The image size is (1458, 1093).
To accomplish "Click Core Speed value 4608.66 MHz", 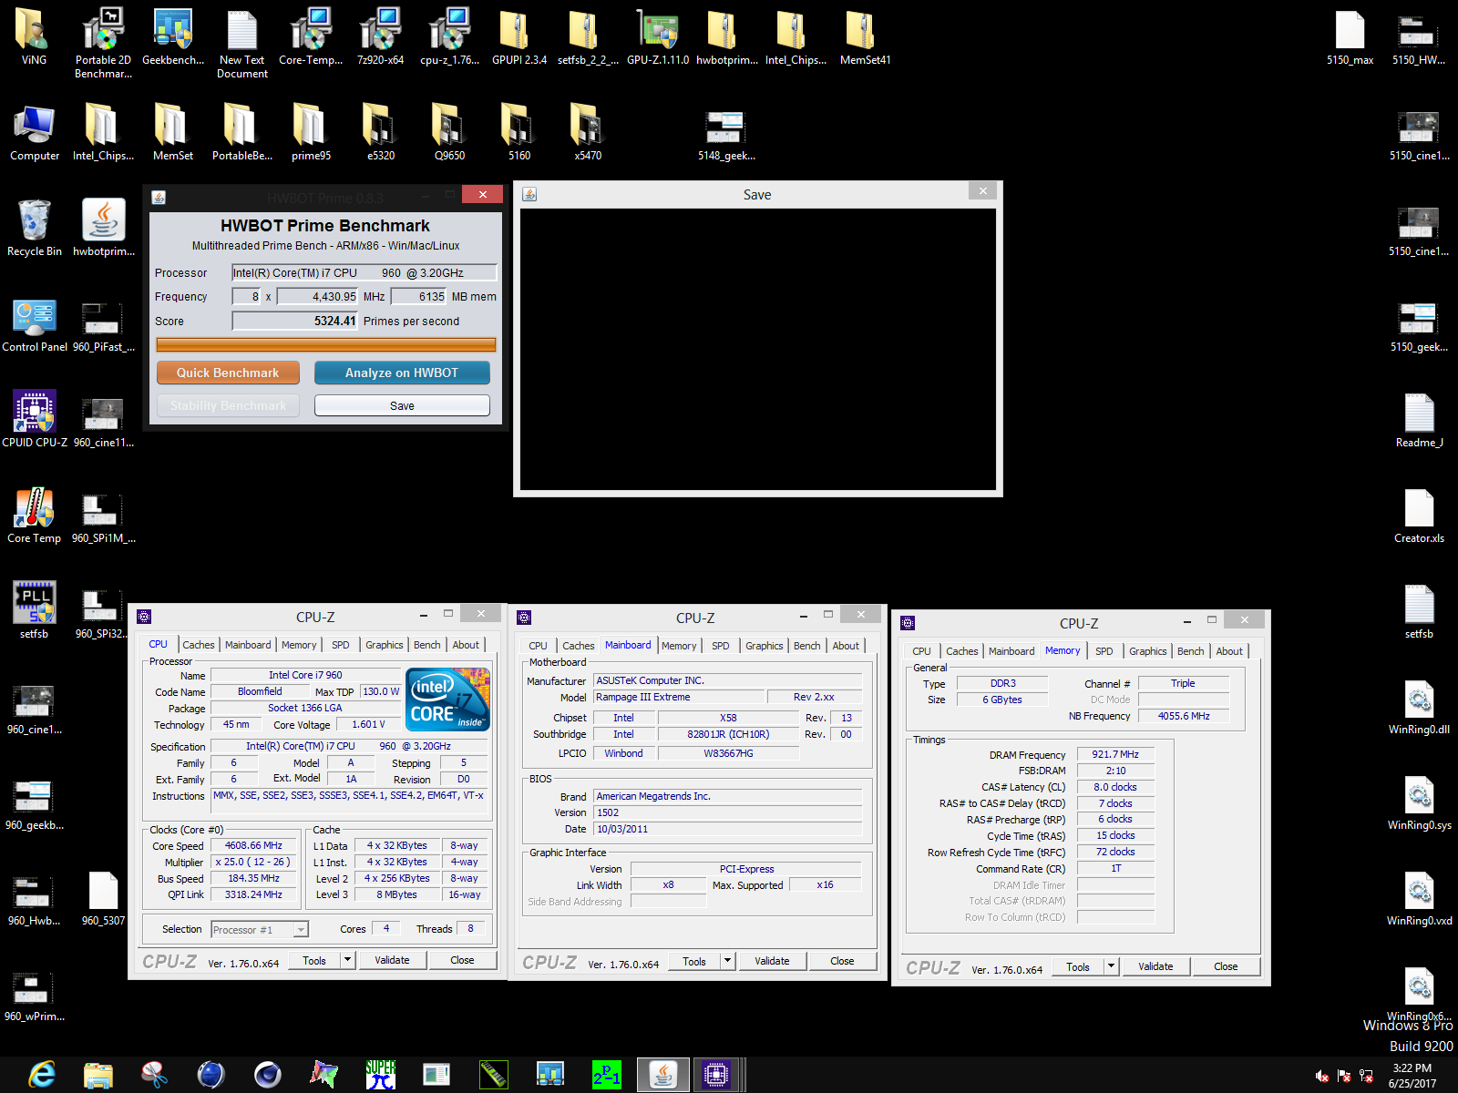I will tap(253, 845).
